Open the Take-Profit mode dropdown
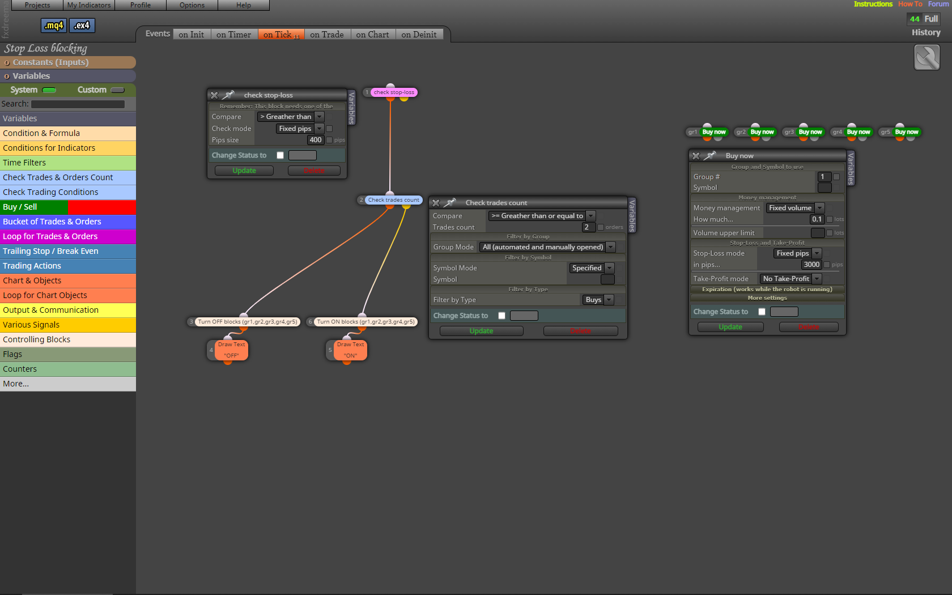This screenshot has height=595, width=952. click(790, 279)
